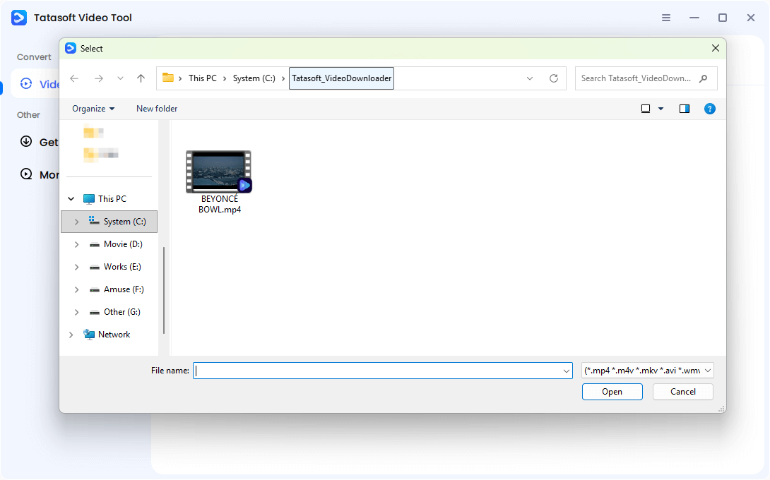Click the back navigation arrow

tap(74, 78)
